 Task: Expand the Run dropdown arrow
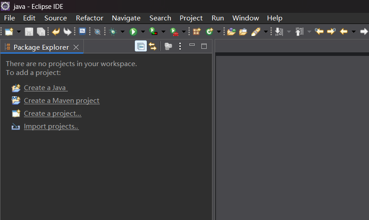[143, 31]
